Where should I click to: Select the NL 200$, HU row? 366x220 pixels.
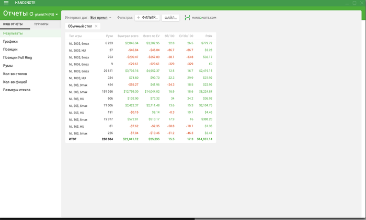coord(141,50)
